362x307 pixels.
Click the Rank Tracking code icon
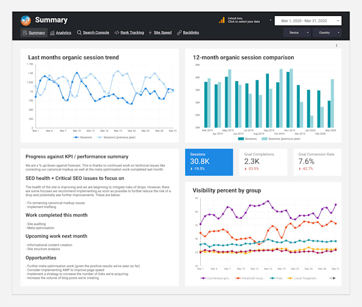(x=117, y=32)
